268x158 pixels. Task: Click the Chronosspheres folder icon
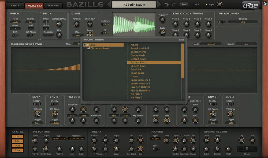(x=88, y=48)
